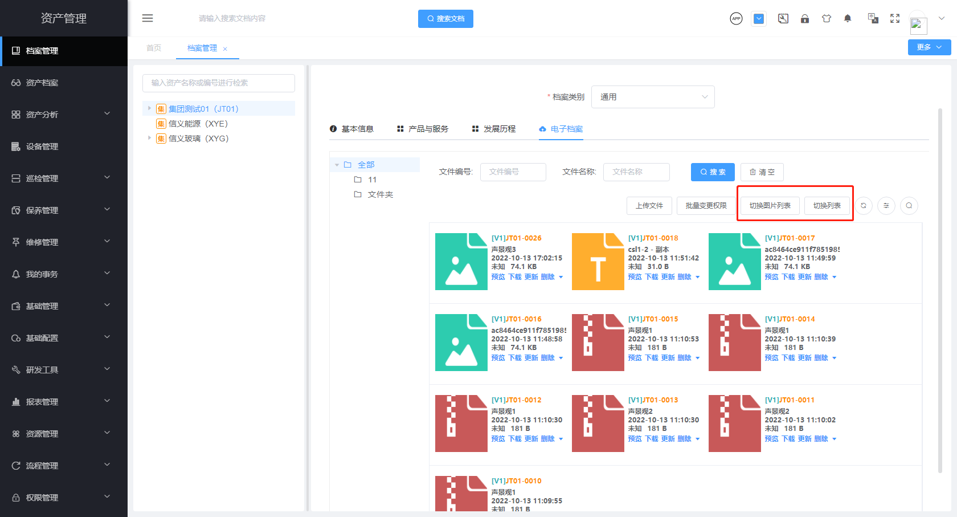
Task: Open the 设备管理 sidebar item
Action: [64, 146]
